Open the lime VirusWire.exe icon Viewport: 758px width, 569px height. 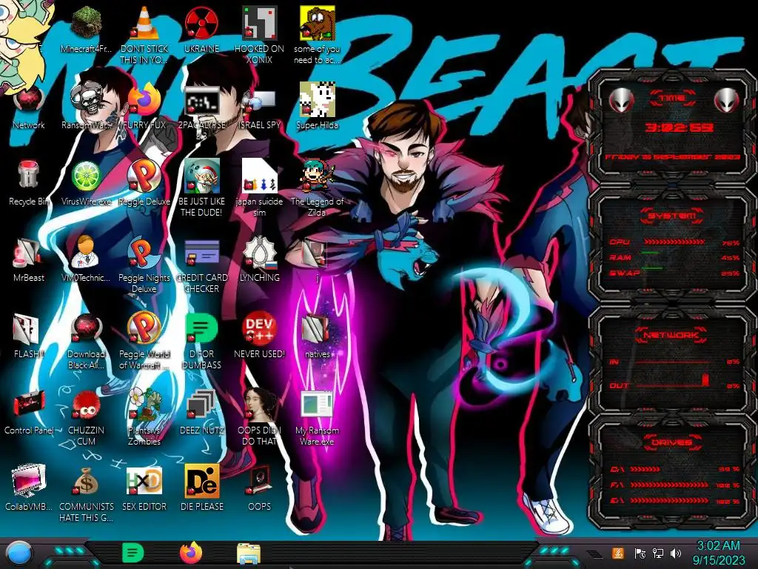tap(87, 175)
